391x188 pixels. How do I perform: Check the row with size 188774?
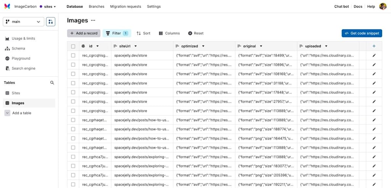click(x=73, y=129)
